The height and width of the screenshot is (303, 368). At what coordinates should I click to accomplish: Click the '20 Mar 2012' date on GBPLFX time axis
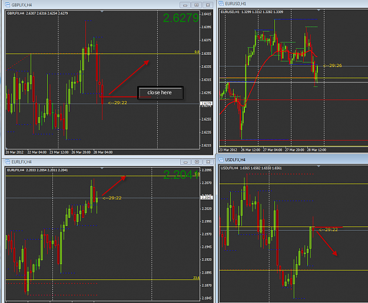tap(14, 152)
